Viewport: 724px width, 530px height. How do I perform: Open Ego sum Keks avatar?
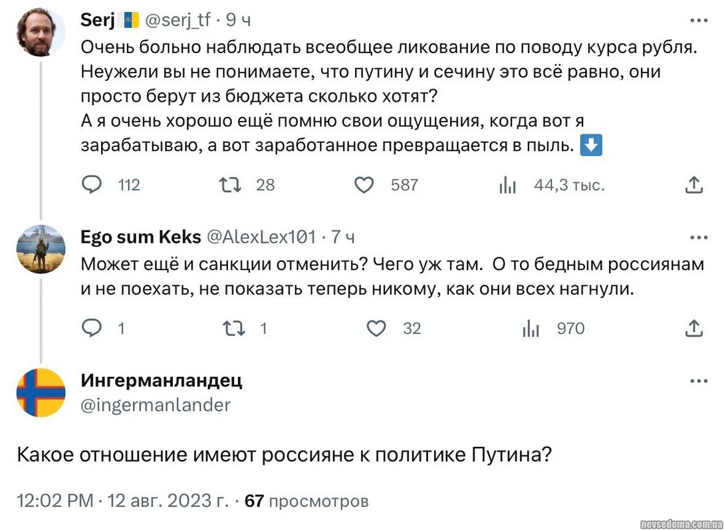pyautogui.click(x=40, y=249)
